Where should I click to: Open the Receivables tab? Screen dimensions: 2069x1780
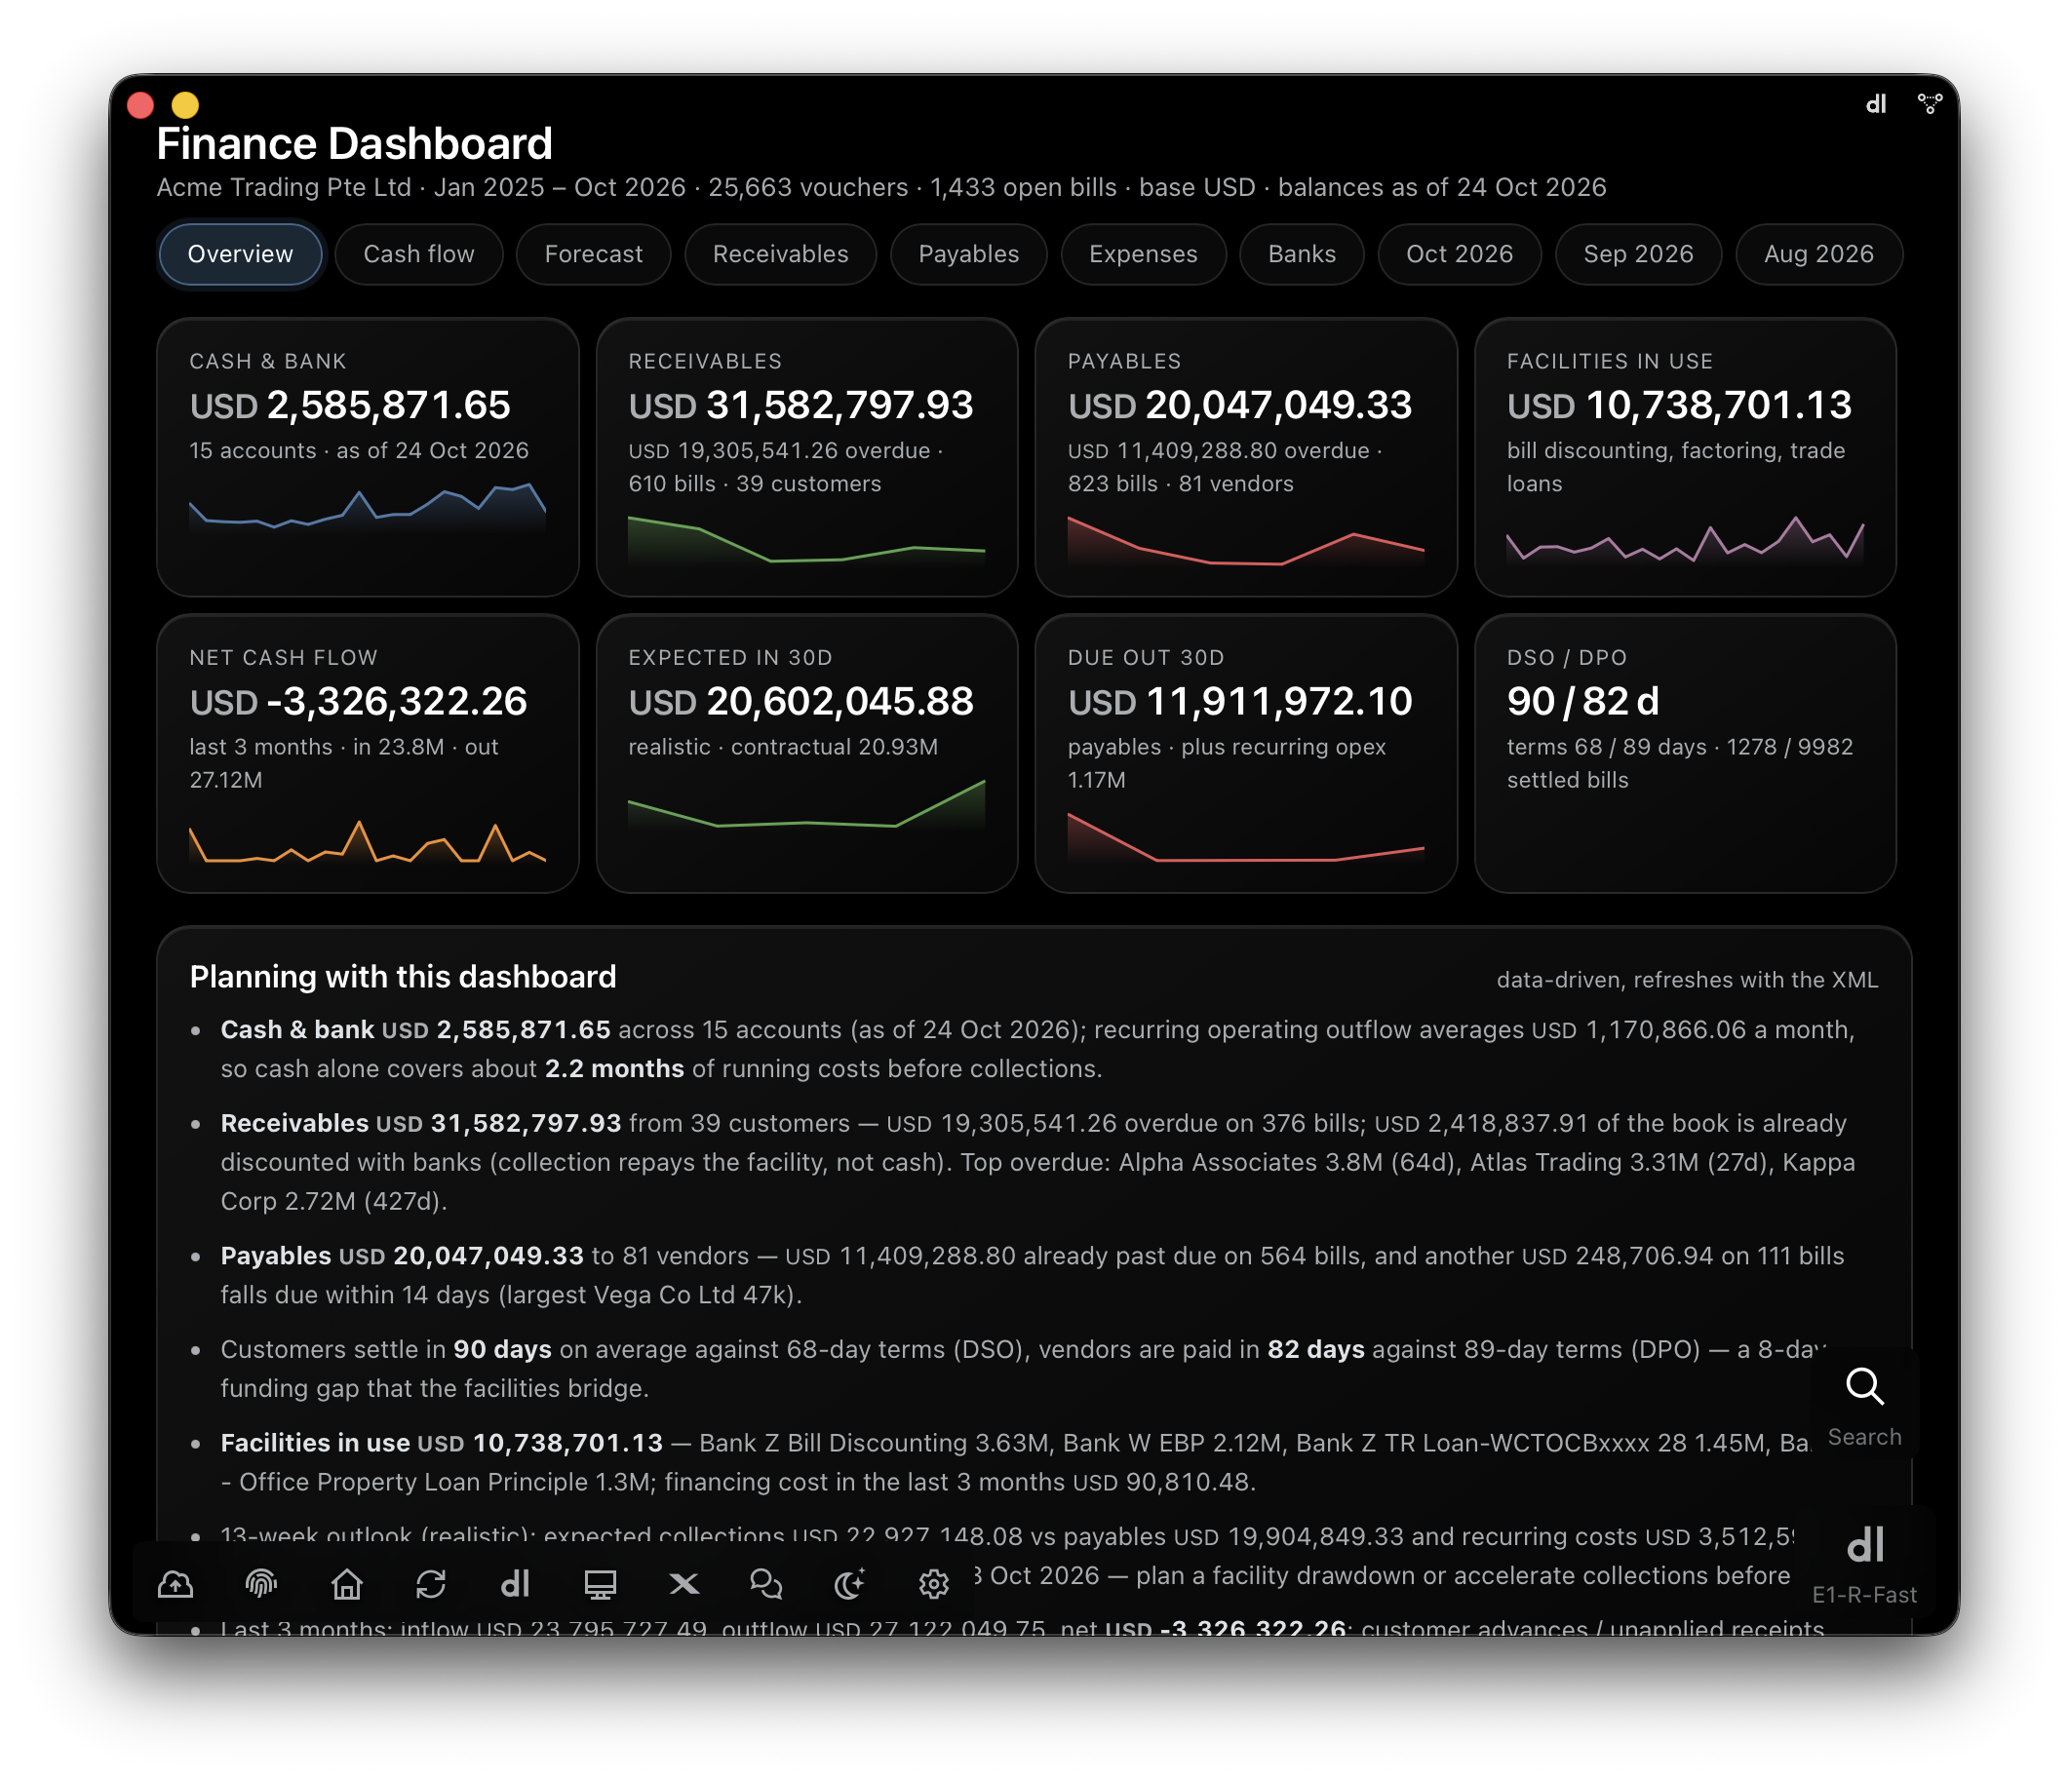781,254
